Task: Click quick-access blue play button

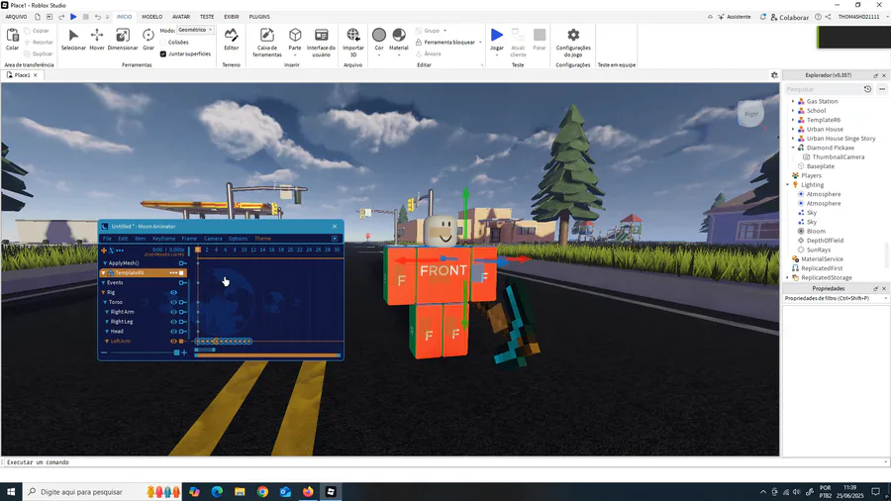Action: pyautogui.click(x=73, y=17)
